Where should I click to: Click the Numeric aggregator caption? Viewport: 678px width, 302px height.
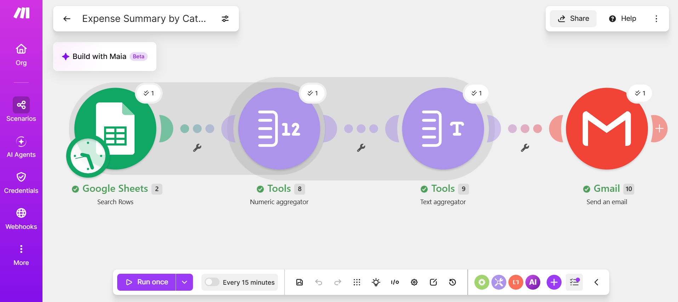pyautogui.click(x=279, y=202)
